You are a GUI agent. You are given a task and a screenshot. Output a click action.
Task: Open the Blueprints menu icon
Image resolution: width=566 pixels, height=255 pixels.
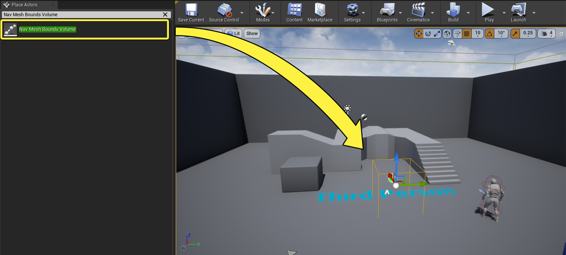click(x=388, y=11)
